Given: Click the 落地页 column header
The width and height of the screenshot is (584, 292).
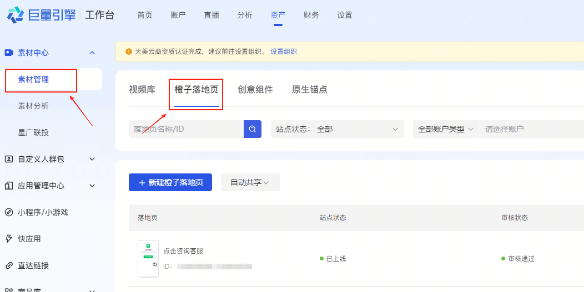Looking at the screenshot, I should (148, 218).
